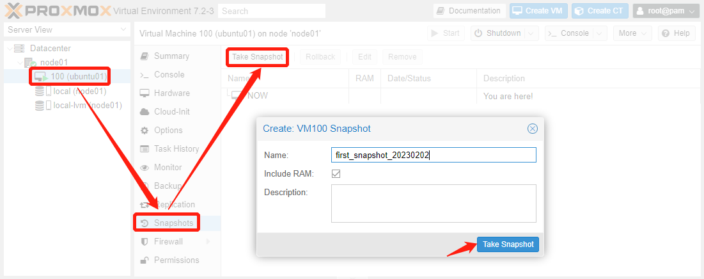Open the Permissions tab
Image resolution: width=704 pixels, height=279 pixels.
tap(177, 260)
